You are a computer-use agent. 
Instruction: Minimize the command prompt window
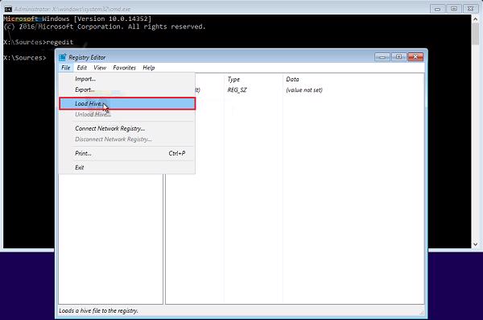(437, 9)
